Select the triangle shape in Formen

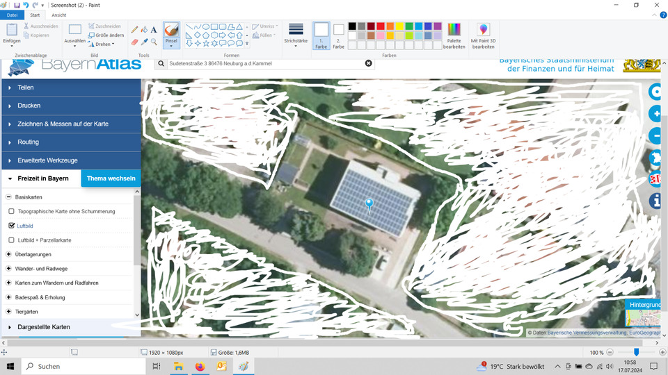click(239, 27)
